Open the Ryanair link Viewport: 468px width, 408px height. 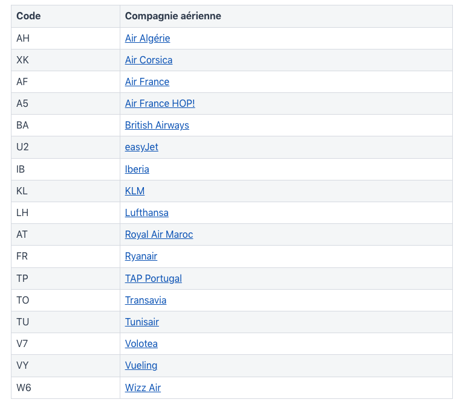[x=141, y=256]
